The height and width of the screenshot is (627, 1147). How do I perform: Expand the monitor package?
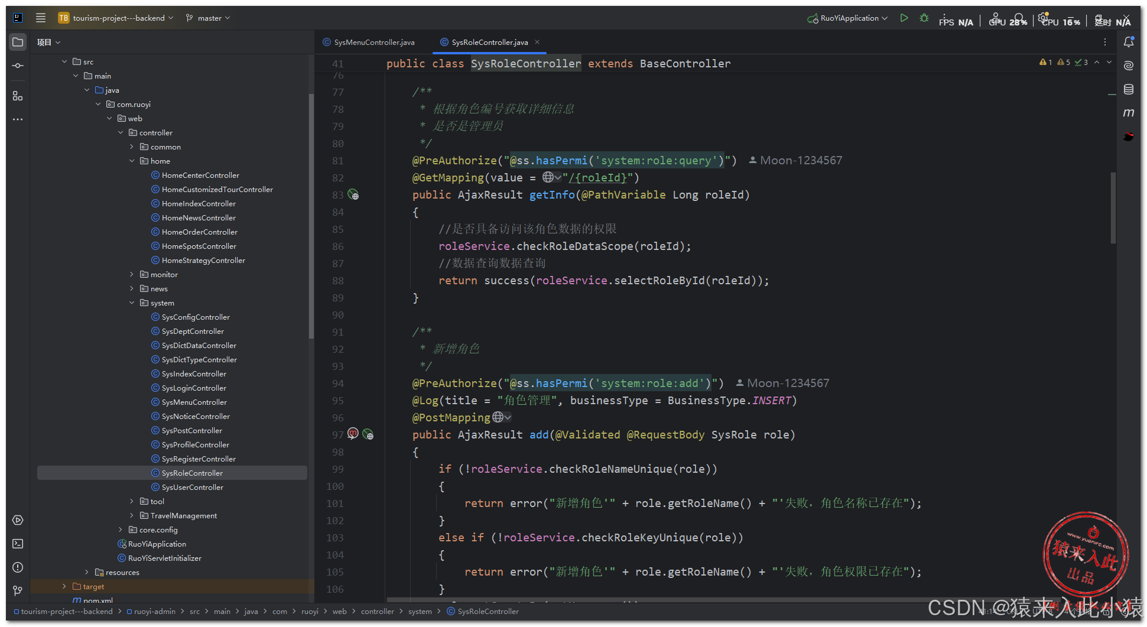coord(132,274)
